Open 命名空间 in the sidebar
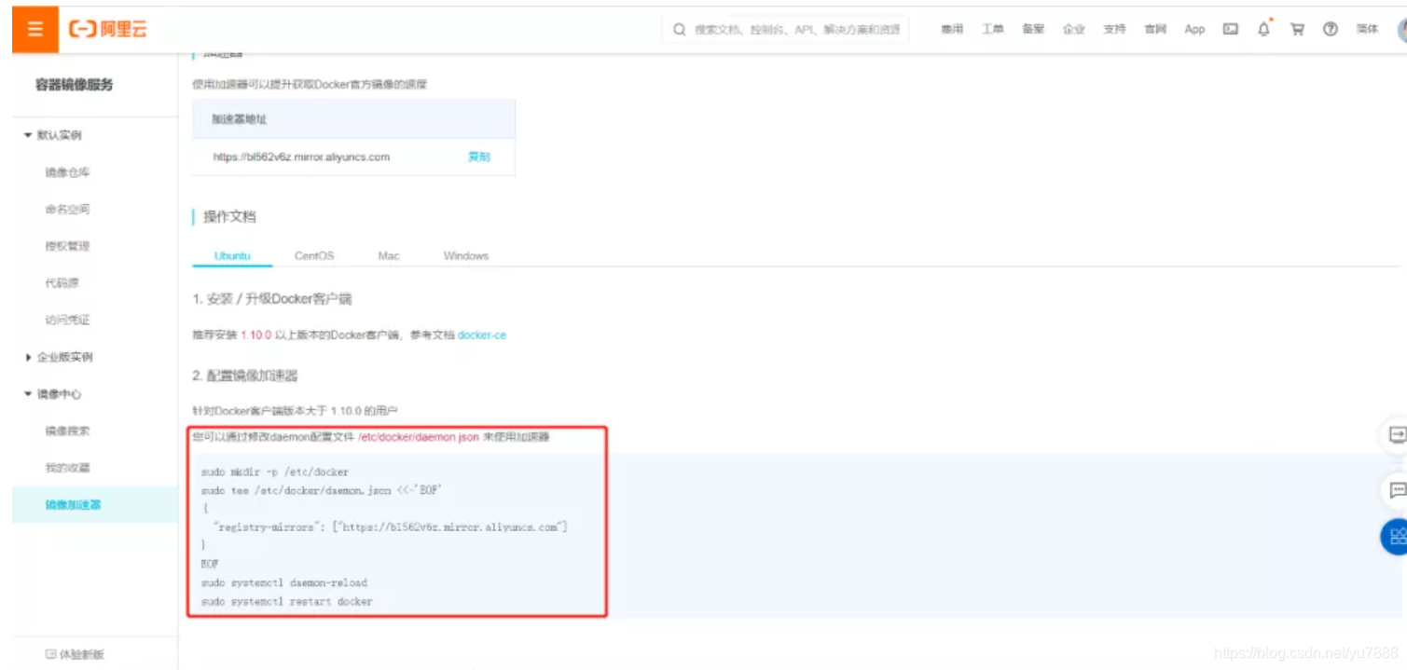This screenshot has width=1407, height=670. [x=67, y=210]
